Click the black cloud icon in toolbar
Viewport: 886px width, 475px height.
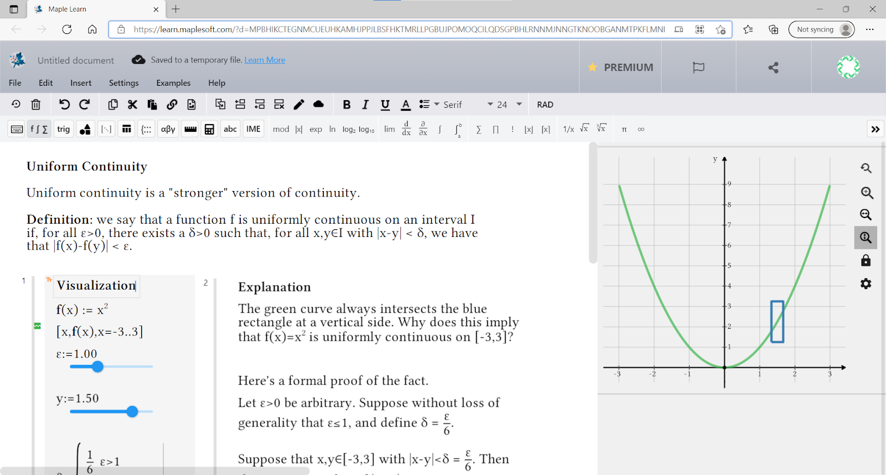click(x=318, y=104)
